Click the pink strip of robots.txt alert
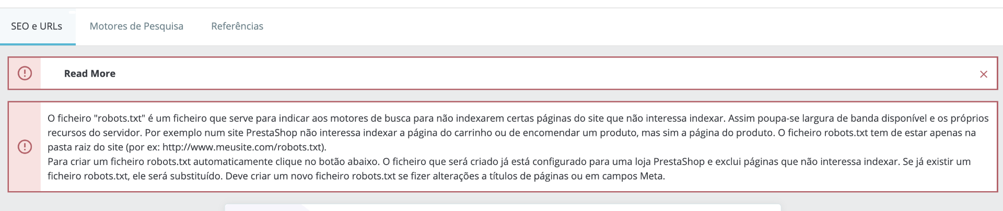 click(25, 147)
